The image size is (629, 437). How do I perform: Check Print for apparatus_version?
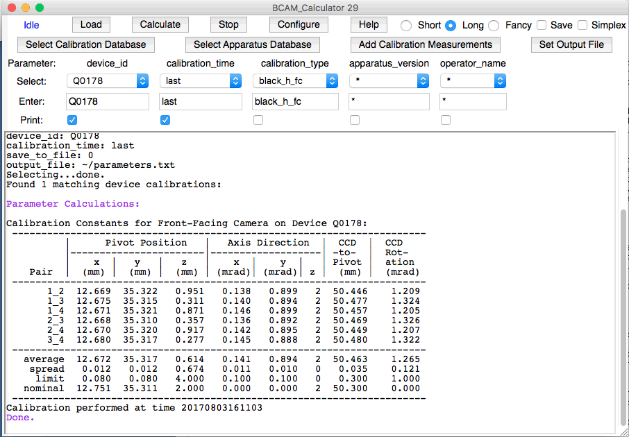tap(355, 120)
